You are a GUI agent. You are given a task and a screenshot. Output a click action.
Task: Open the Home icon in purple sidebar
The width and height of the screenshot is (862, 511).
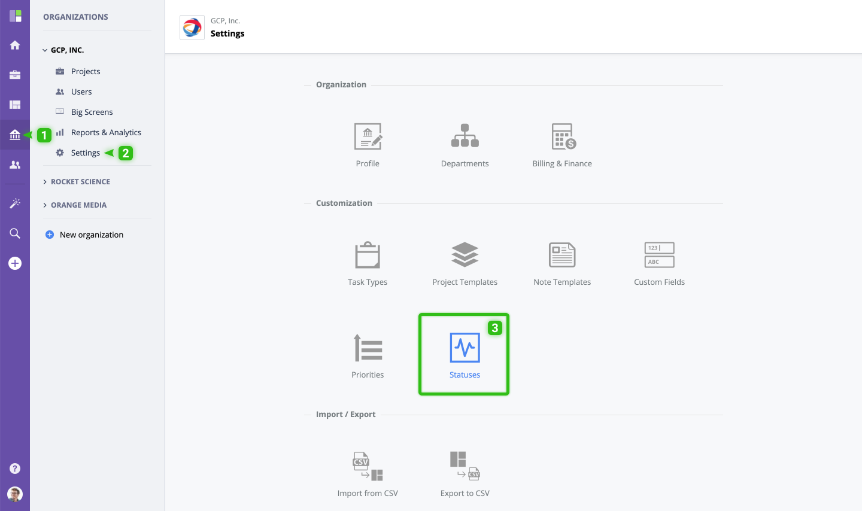pyautogui.click(x=15, y=45)
